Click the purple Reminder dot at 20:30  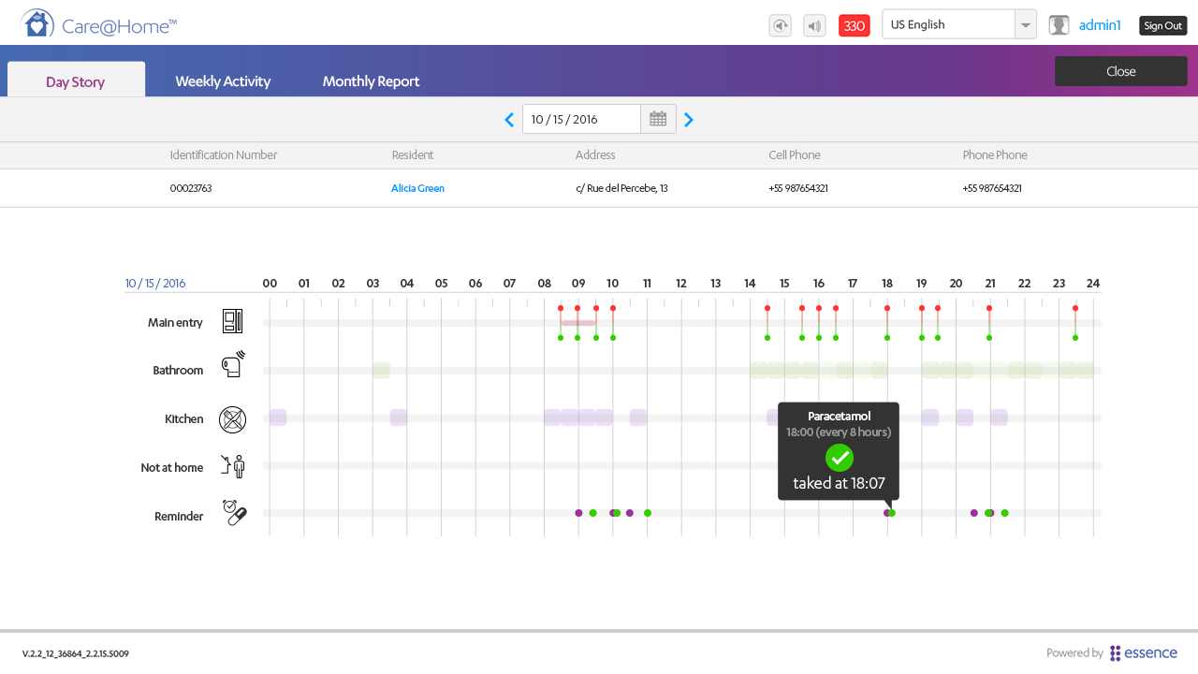click(974, 513)
